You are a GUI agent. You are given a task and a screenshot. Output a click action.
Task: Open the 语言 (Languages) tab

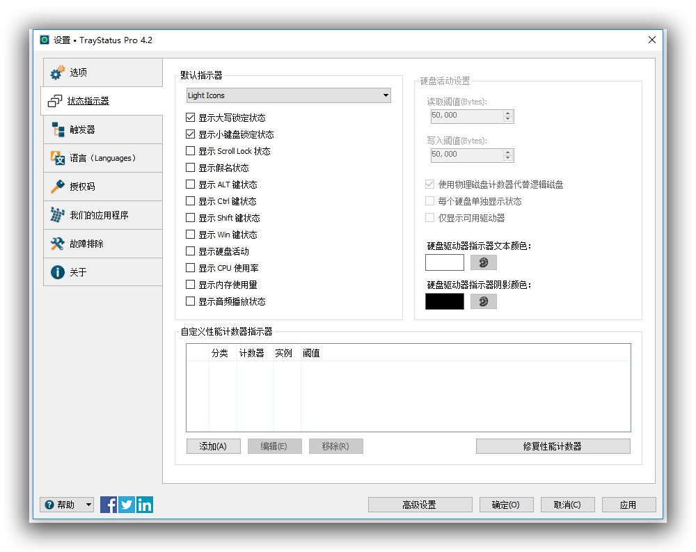pos(103,157)
